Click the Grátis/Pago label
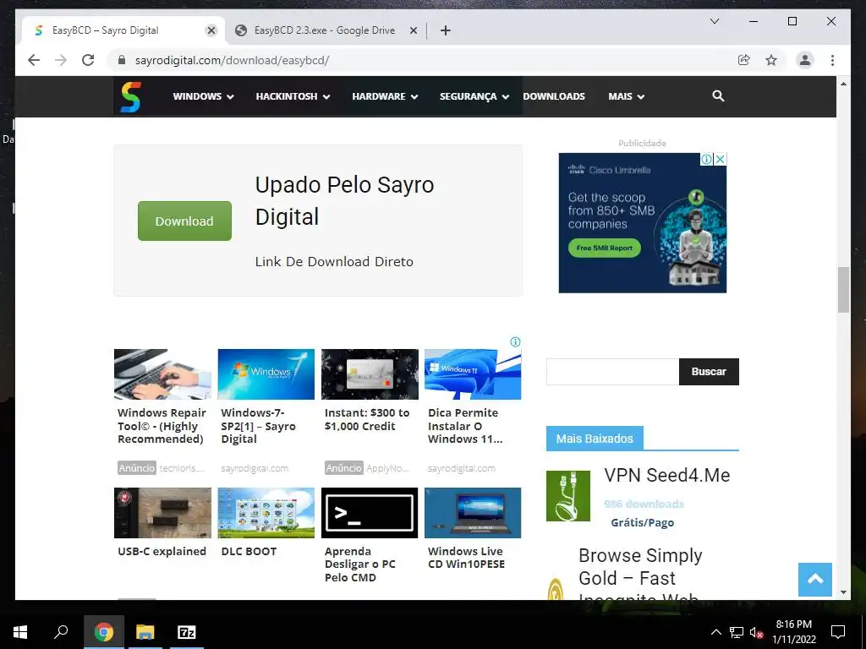This screenshot has height=649, width=866. click(x=643, y=522)
